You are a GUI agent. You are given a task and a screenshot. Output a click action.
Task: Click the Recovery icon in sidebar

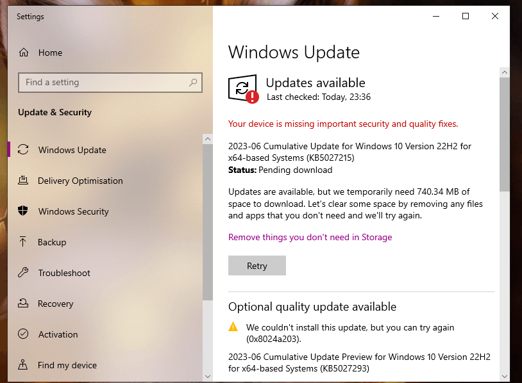click(x=23, y=303)
